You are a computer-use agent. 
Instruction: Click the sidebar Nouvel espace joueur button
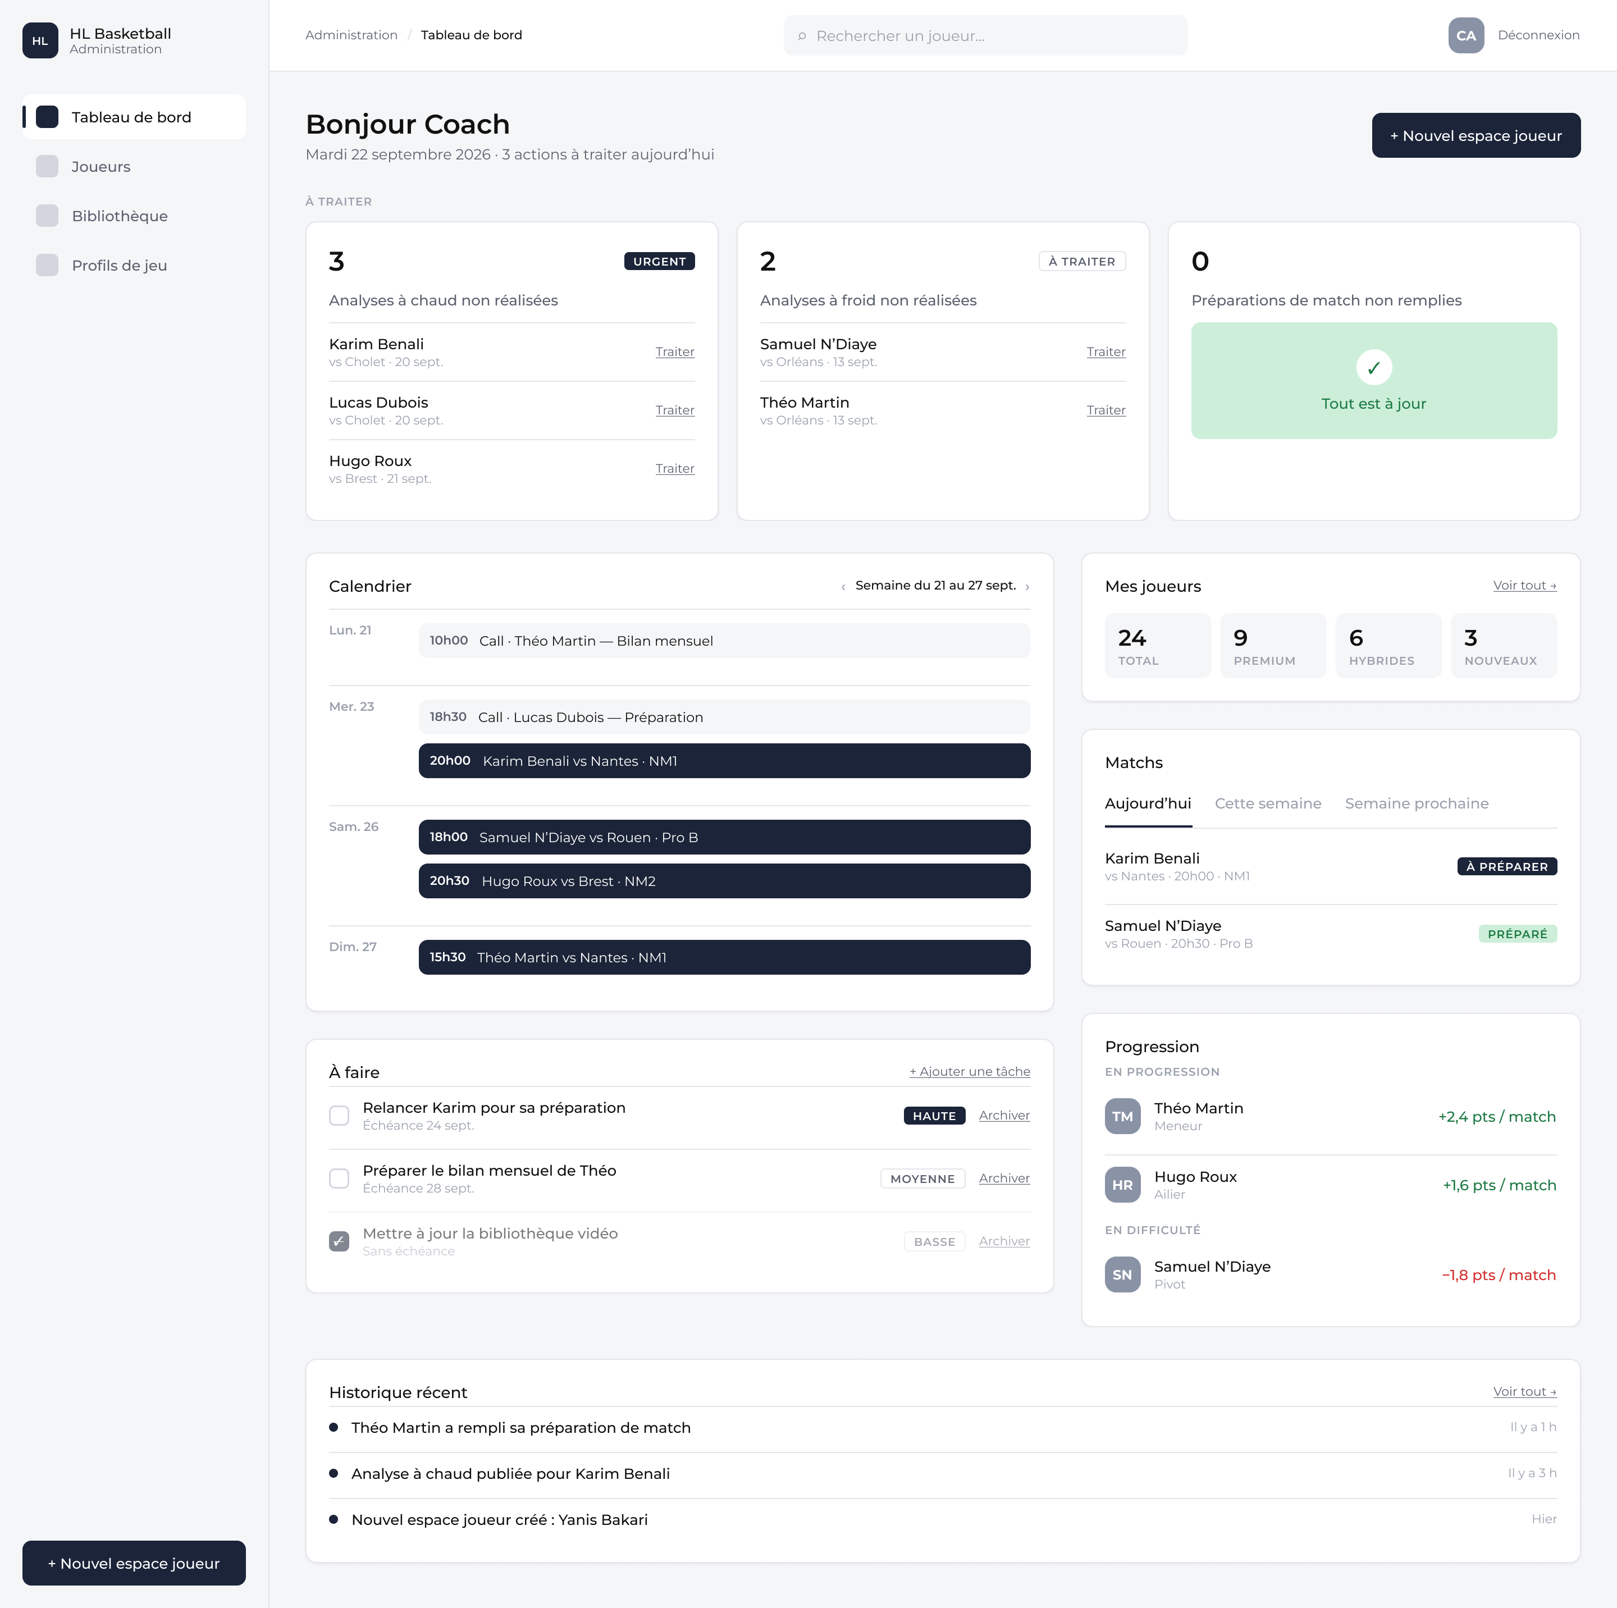[x=134, y=1564]
